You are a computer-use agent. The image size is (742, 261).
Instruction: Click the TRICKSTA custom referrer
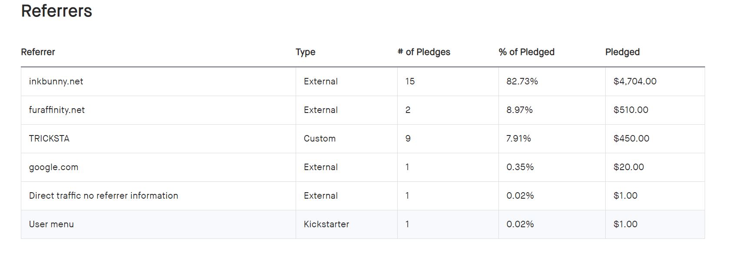[49, 139]
